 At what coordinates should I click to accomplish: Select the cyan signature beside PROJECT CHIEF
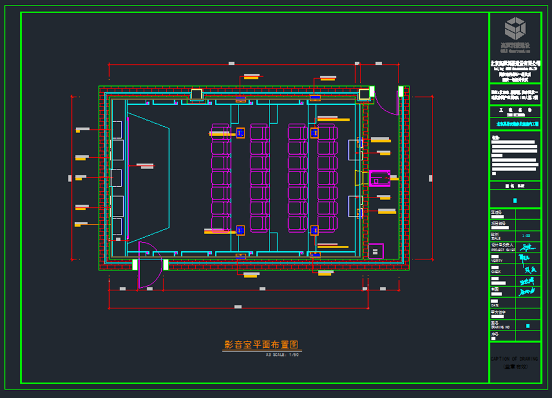tap(528, 248)
